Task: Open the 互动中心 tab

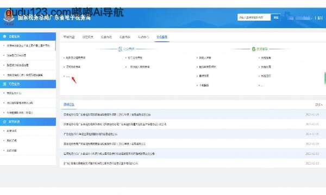Action: 143,37
